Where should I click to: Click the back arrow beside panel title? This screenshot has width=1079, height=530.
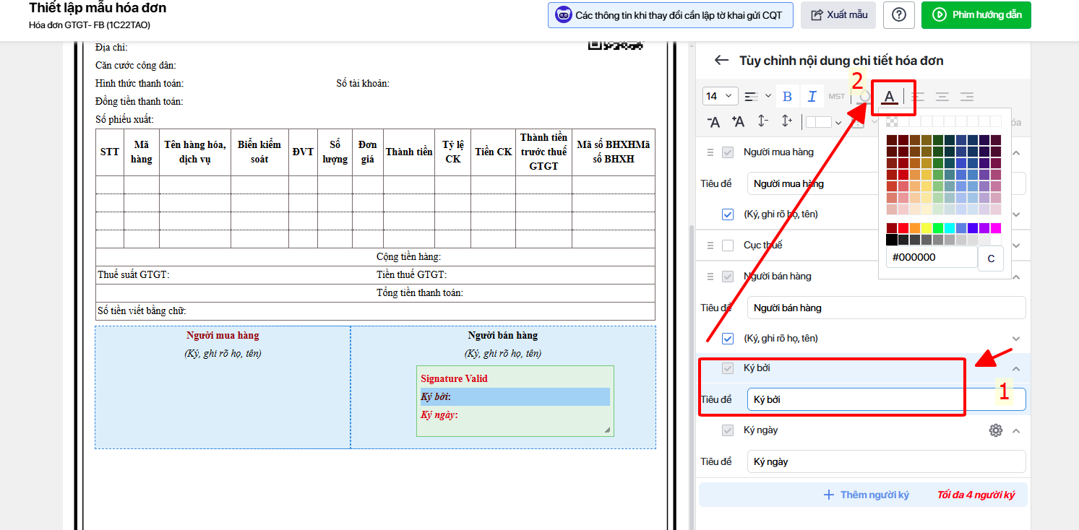point(721,61)
